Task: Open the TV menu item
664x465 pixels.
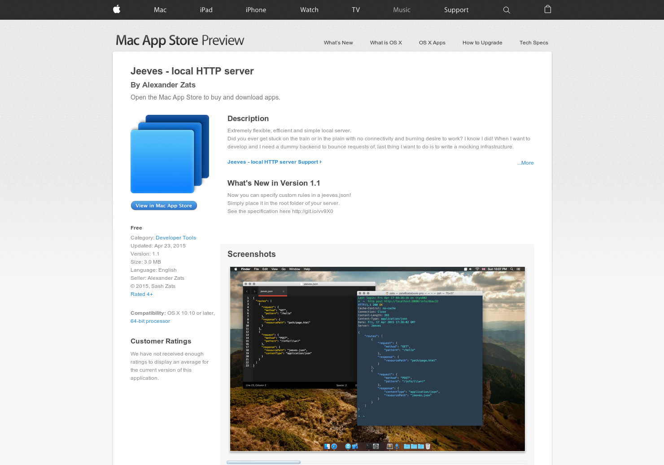Action: tap(356, 10)
